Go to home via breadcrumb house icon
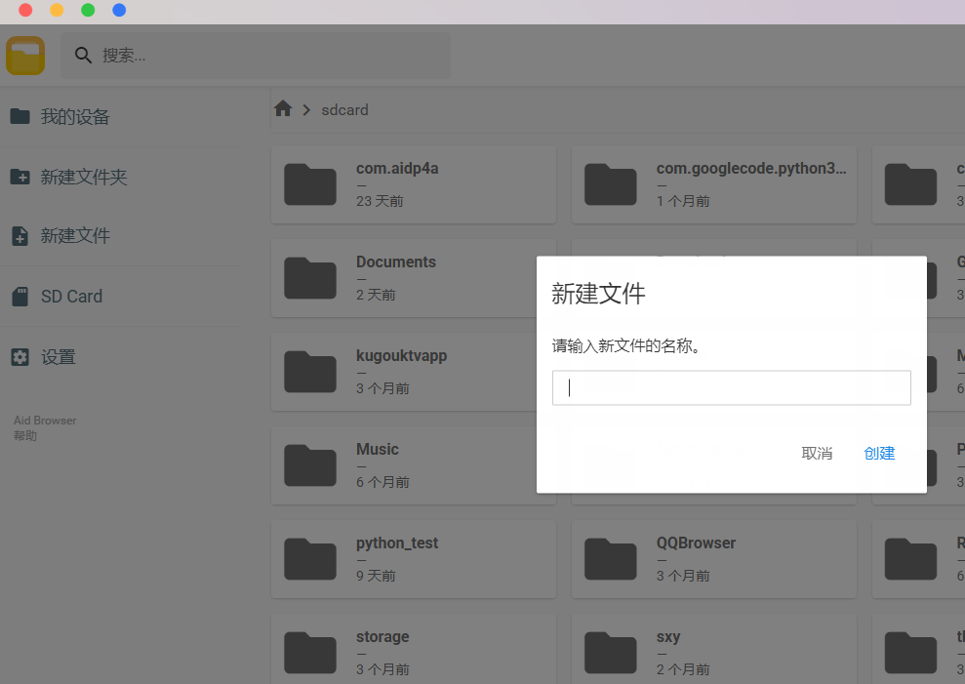965x684 pixels. point(283,109)
